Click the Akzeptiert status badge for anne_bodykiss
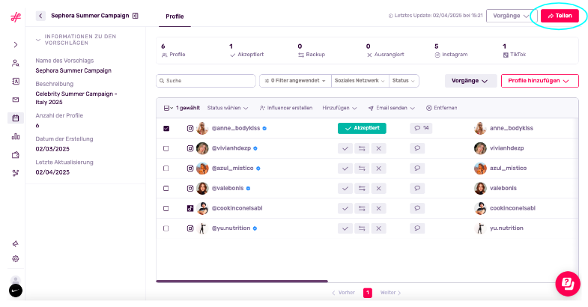 (362, 128)
